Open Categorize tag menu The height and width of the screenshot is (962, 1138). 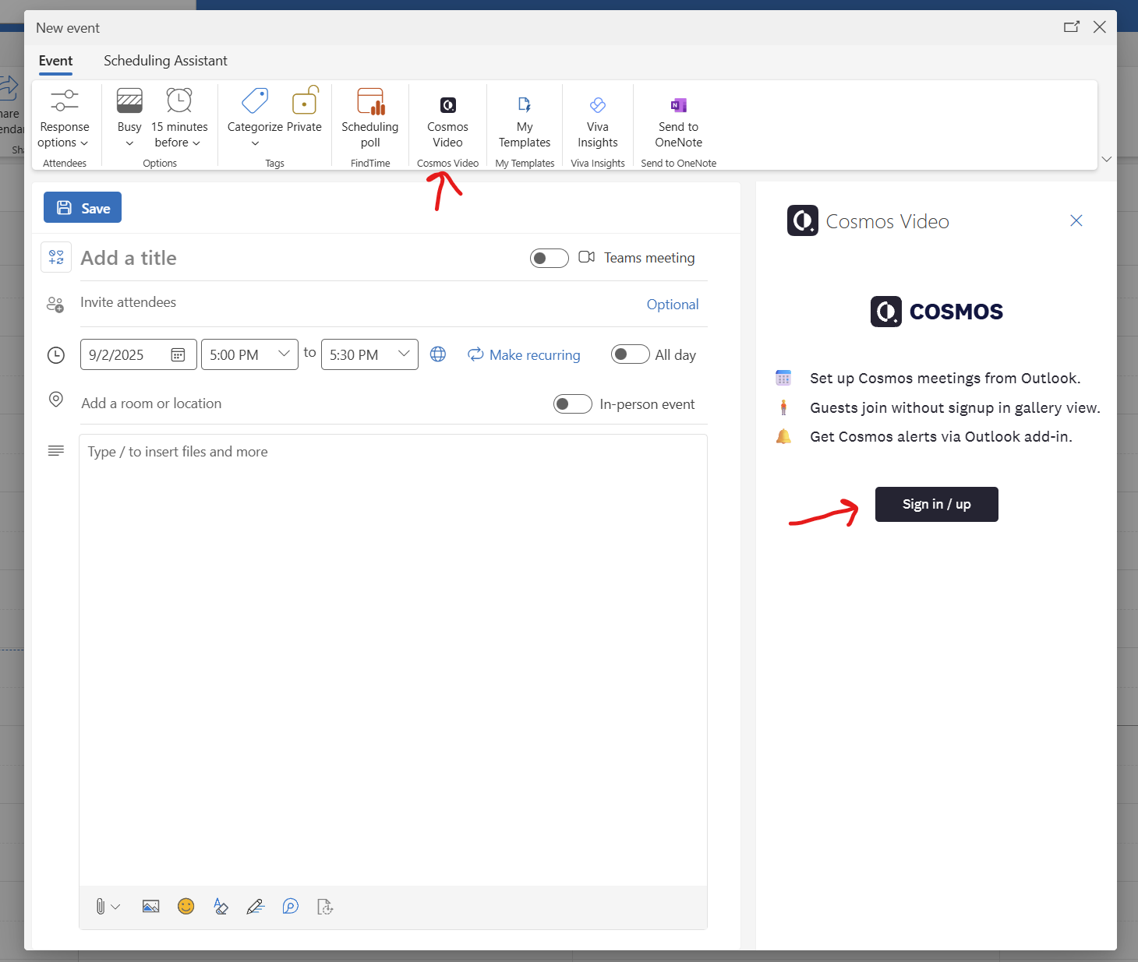255,117
